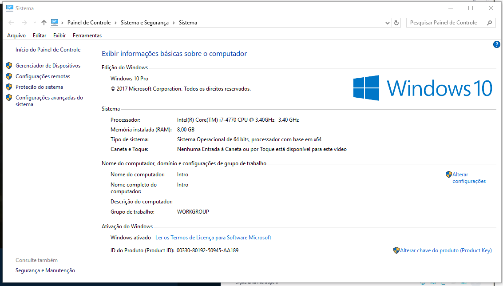This screenshot has height=286, width=503.
Task: Maximize the Sistema window
Action: click(471, 8)
